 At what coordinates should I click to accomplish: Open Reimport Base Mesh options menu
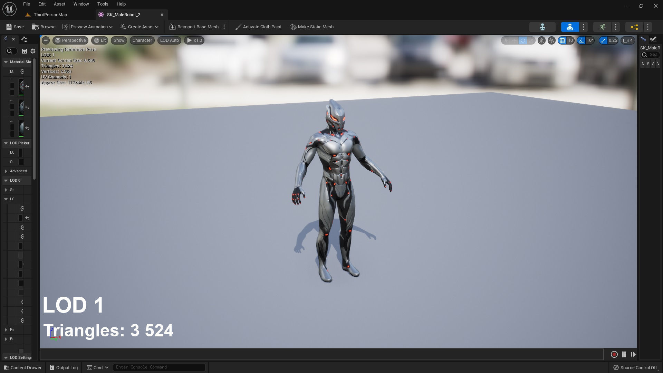pos(224,27)
